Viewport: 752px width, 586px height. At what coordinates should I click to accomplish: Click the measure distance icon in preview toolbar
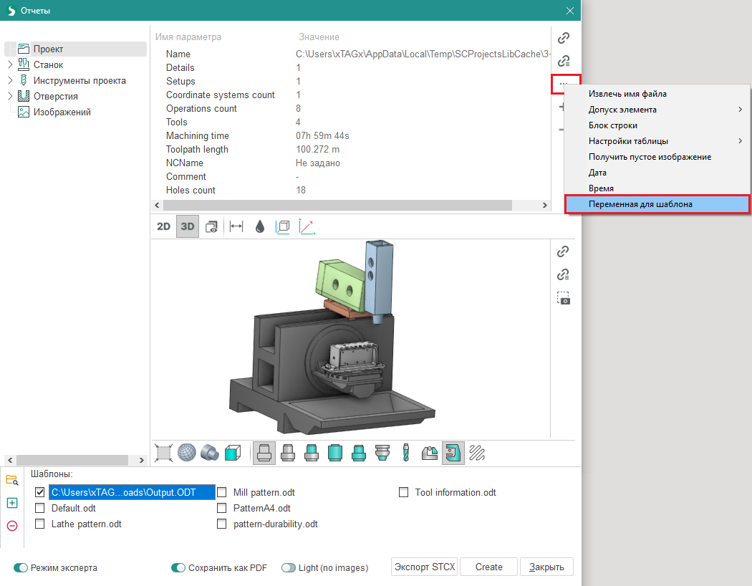(236, 226)
